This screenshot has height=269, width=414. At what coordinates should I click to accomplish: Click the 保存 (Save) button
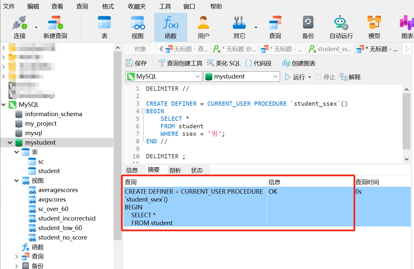point(137,63)
